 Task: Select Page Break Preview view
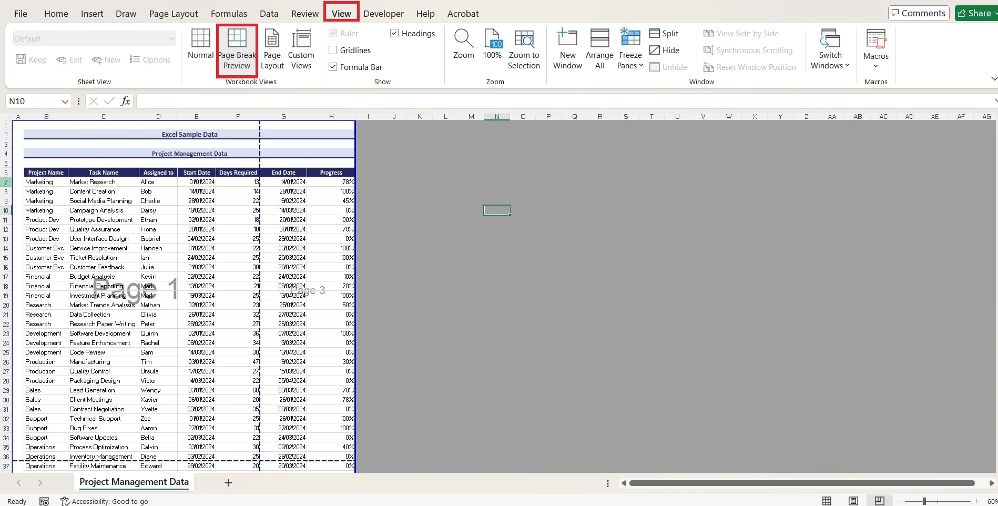coord(237,49)
